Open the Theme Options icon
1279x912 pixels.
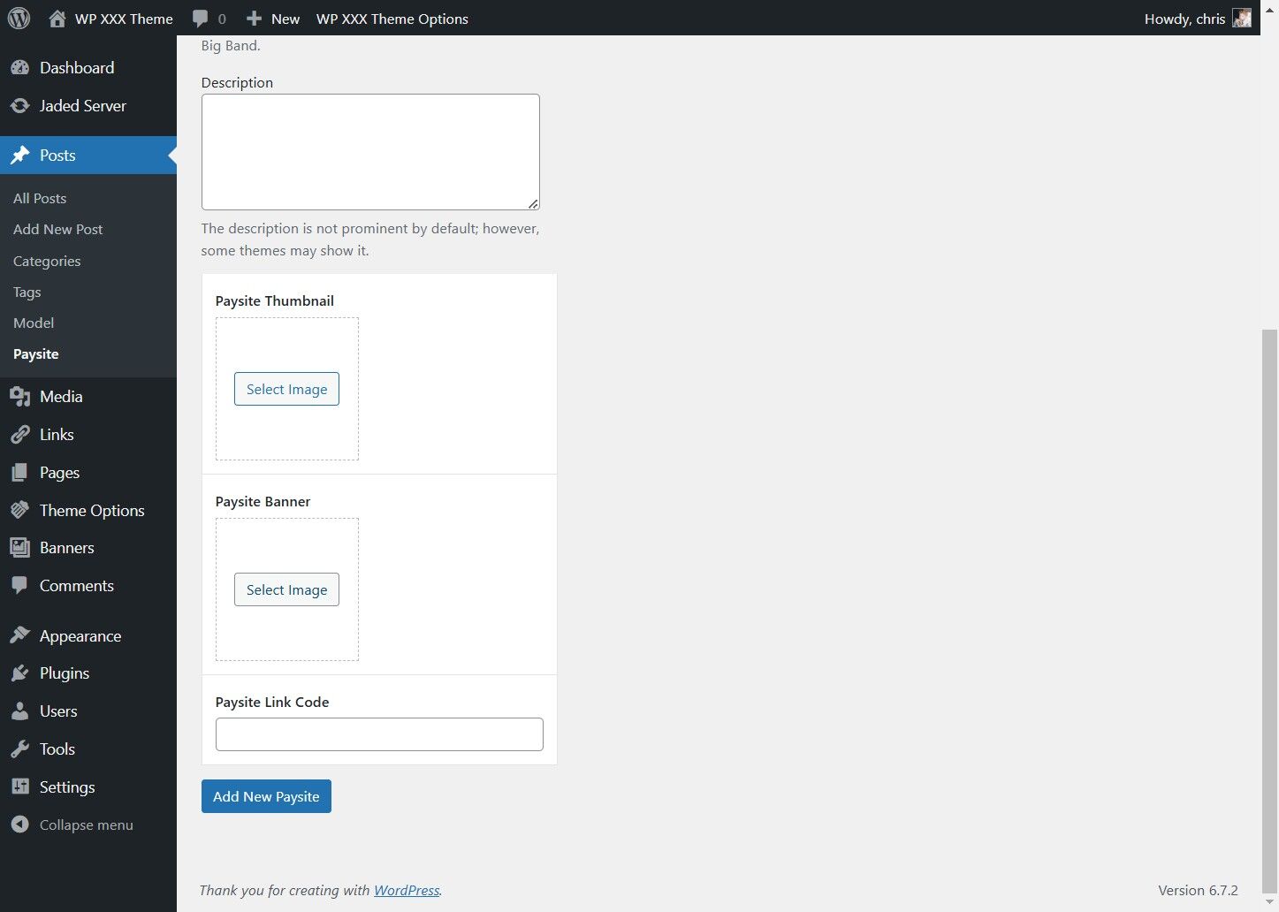coord(20,510)
